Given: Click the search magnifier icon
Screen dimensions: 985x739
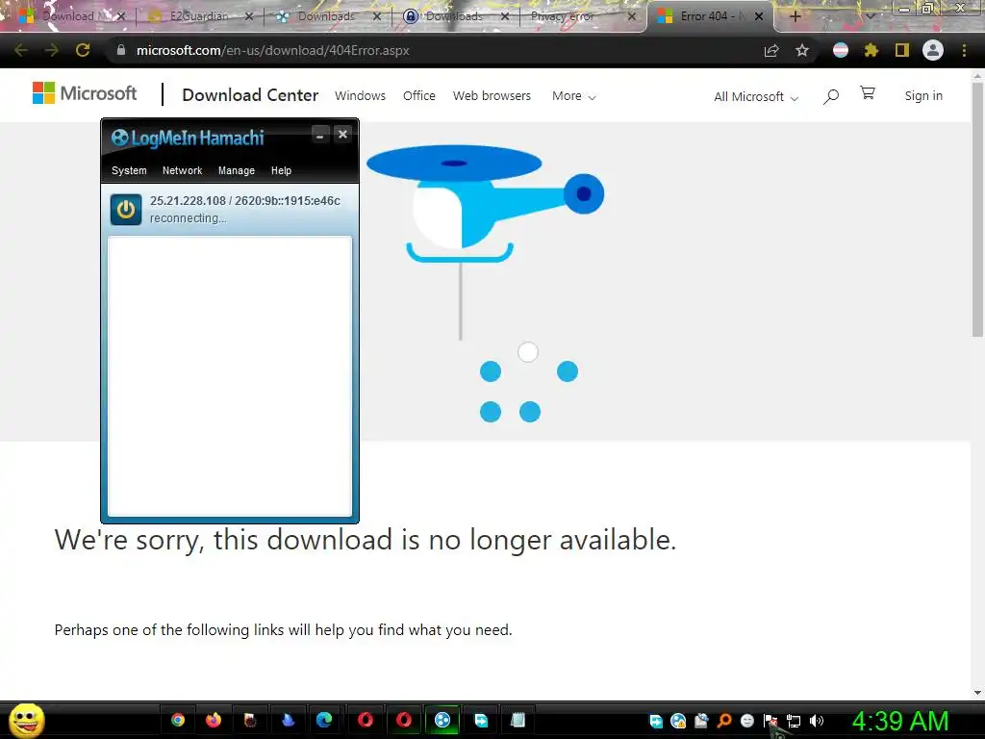Looking at the screenshot, I should (x=830, y=96).
